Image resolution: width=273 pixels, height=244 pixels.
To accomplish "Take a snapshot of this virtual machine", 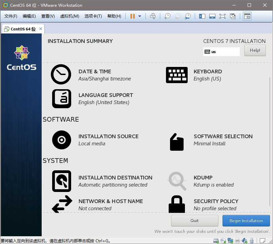I will coord(167,16).
